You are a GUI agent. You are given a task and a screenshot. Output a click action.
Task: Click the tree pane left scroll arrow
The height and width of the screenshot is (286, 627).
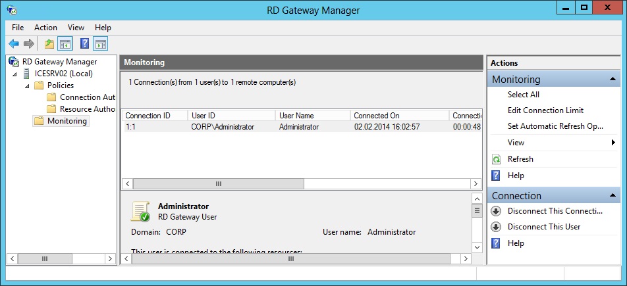[x=12, y=259]
